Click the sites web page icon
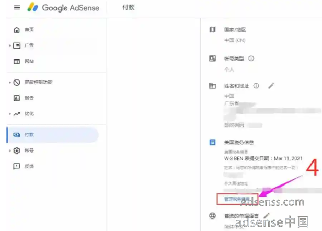The width and height of the screenshot is (322, 231). point(17,61)
